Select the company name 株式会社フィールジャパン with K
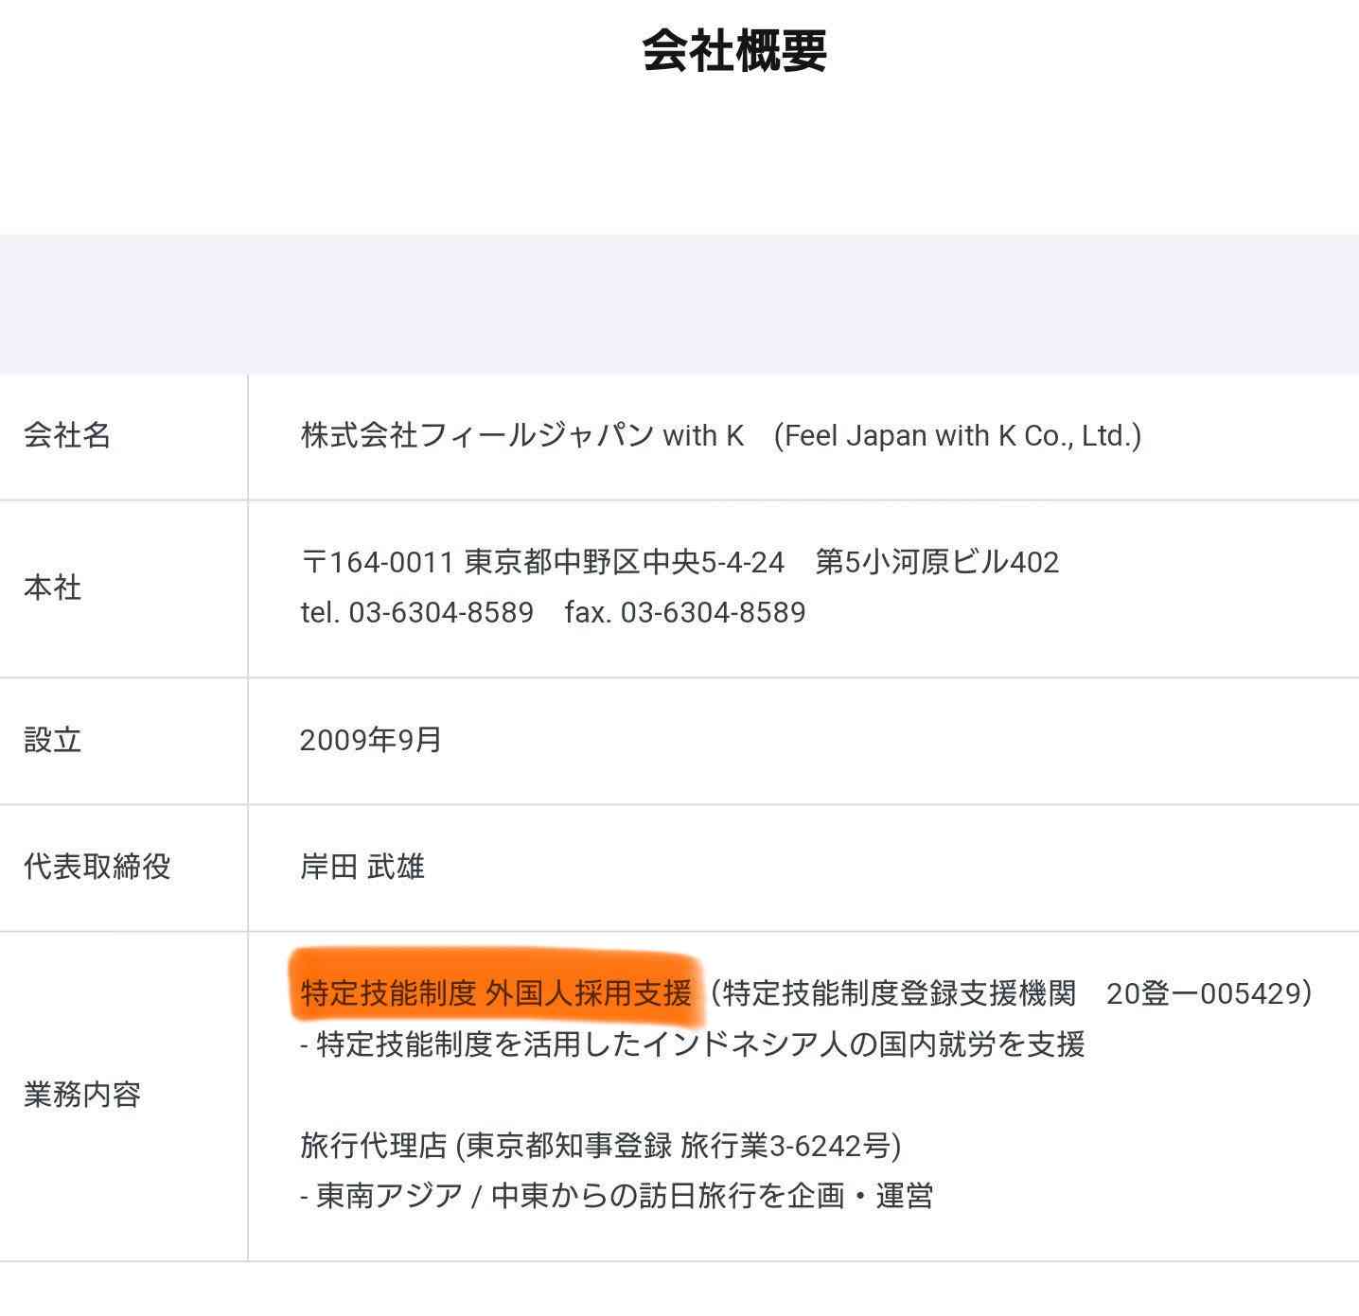1359x1316 pixels. [x=522, y=435]
